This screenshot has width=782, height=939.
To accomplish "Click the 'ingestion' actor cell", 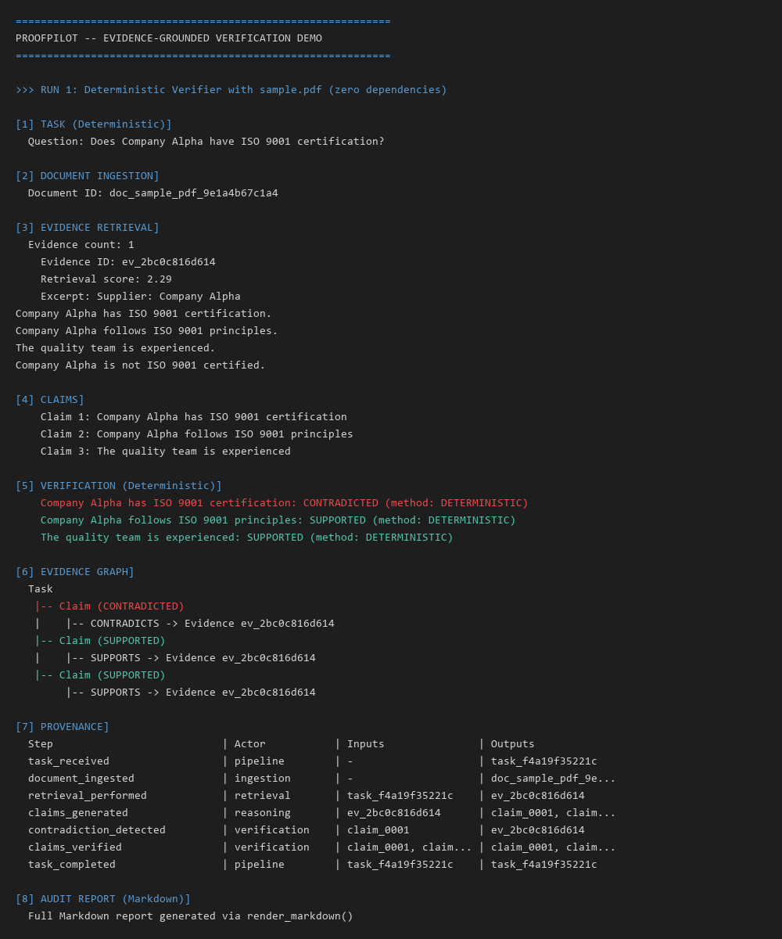I will (x=263, y=778).
